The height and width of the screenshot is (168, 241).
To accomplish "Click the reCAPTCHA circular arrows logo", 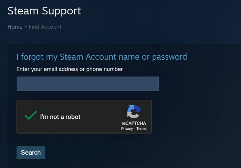I will [x=134, y=112].
